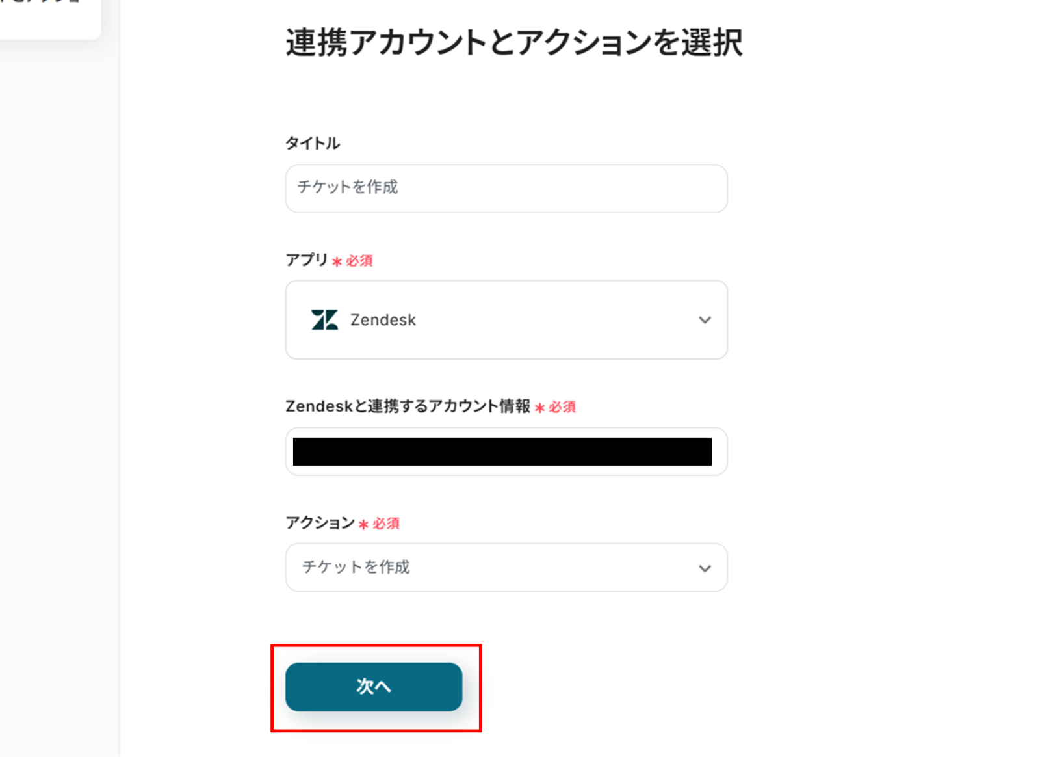Image resolution: width=1040 pixels, height=757 pixels.
Task: Click the Zendesk logo icon
Action: tap(324, 320)
